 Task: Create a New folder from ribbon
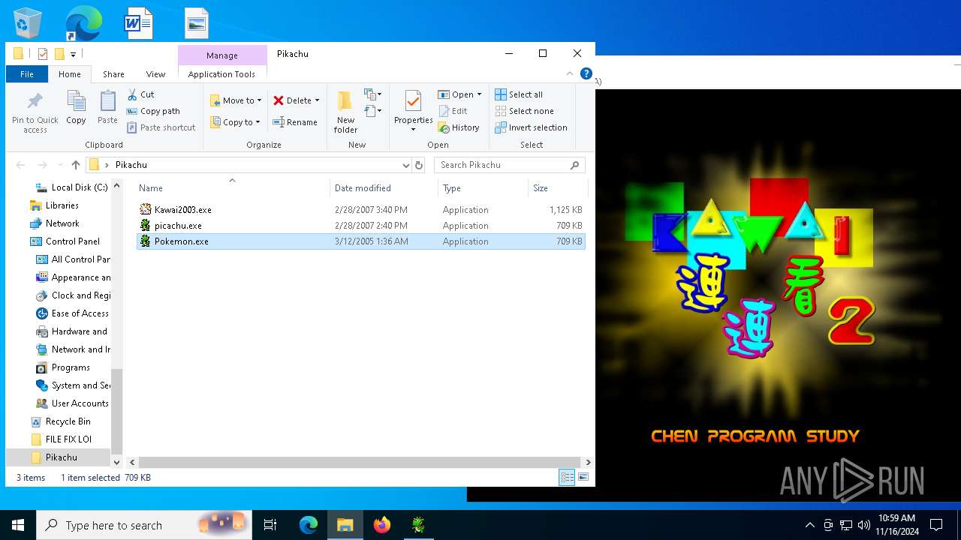pyautogui.click(x=345, y=112)
